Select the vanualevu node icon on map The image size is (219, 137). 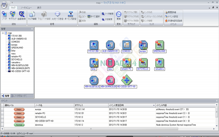tap(160, 63)
